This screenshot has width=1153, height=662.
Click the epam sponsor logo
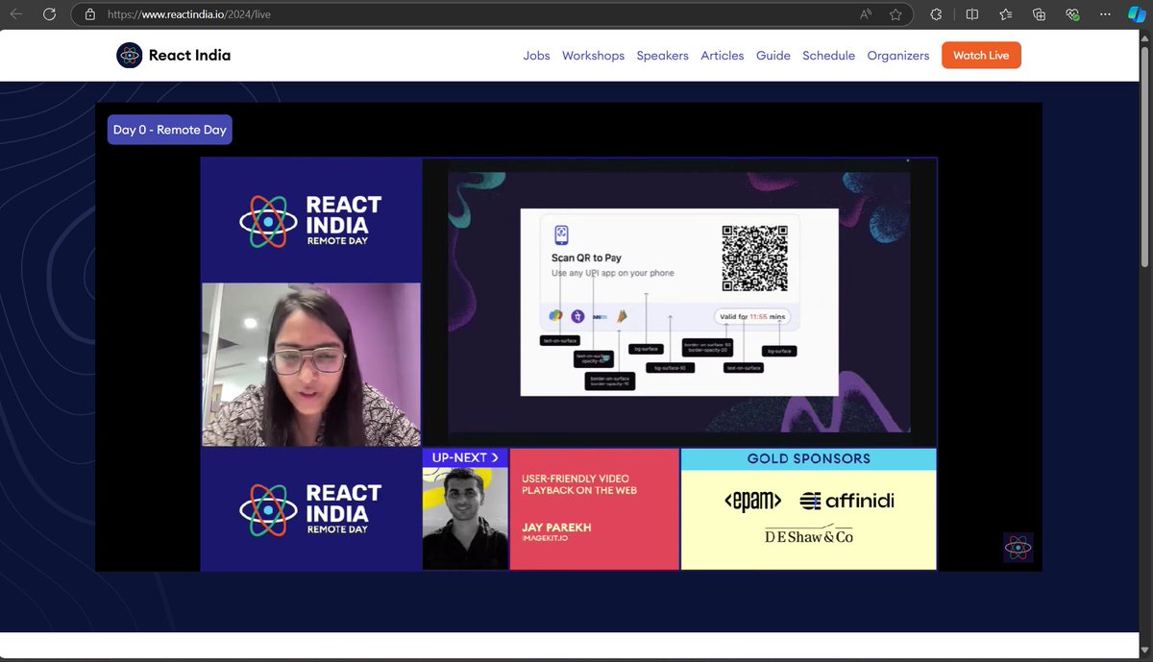tap(752, 501)
